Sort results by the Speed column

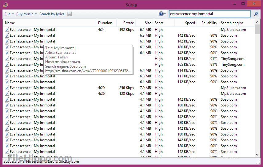pos(185,23)
